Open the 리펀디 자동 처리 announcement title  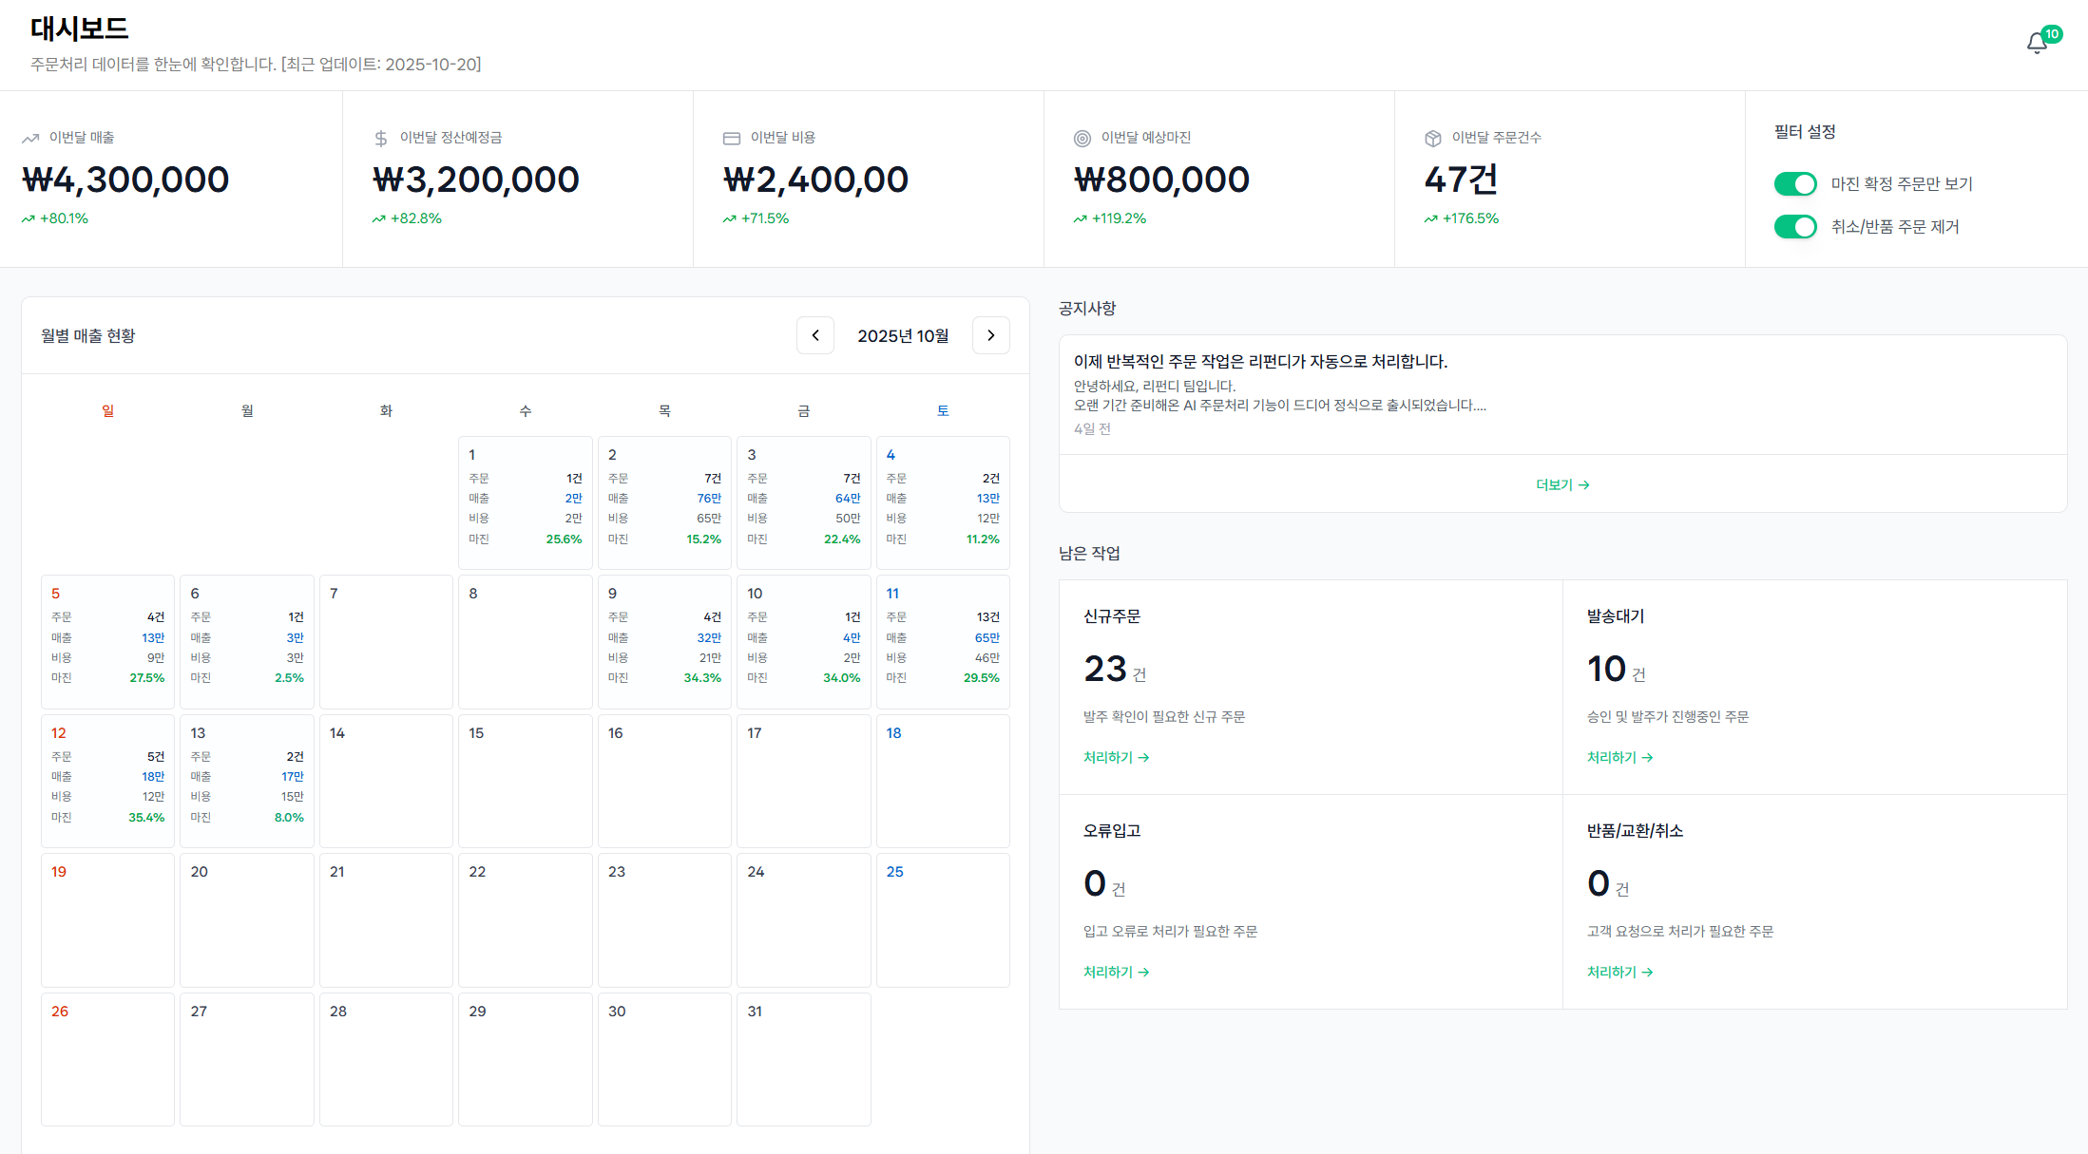click(1260, 361)
